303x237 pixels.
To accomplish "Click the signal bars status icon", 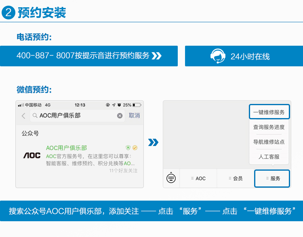I will (21, 105).
